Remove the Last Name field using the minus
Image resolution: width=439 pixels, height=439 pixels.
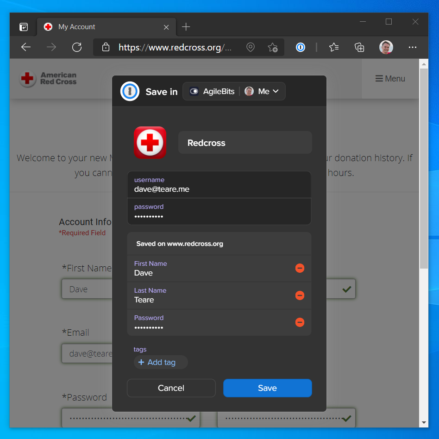pyautogui.click(x=300, y=295)
